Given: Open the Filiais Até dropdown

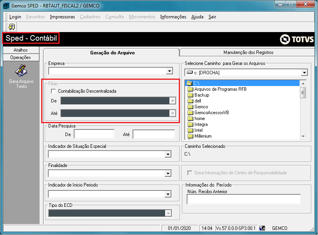Looking at the screenshot, I should (x=173, y=113).
